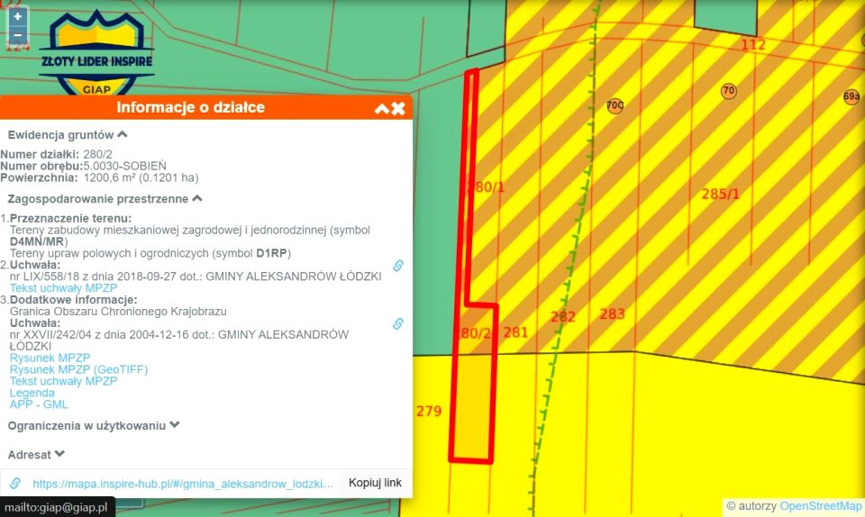Click the chain icon beside the share URL

15,484
